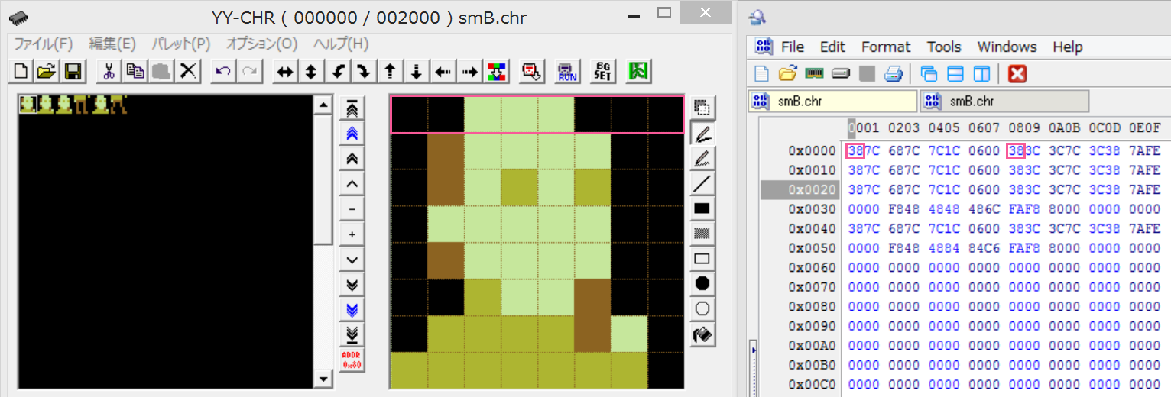Click the Copy icon in YY-CHR toolbar
The width and height of the screenshot is (1171, 397).
135,72
